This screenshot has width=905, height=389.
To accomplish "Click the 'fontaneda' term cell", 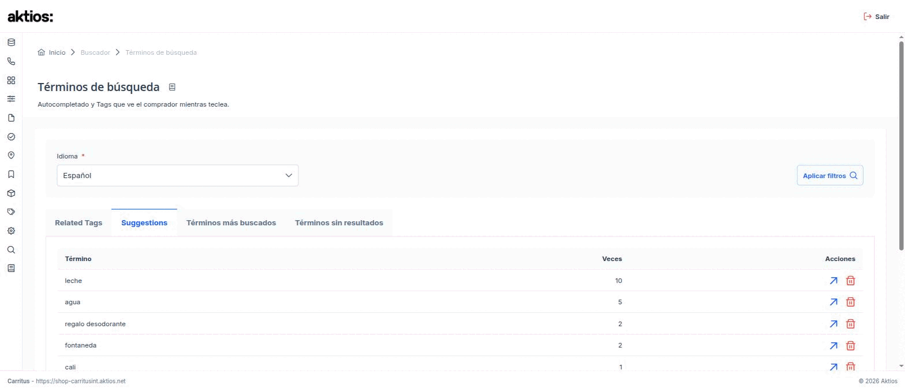I will click(x=81, y=345).
